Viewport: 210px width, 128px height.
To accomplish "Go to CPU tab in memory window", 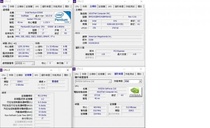I will coord(3,75).
